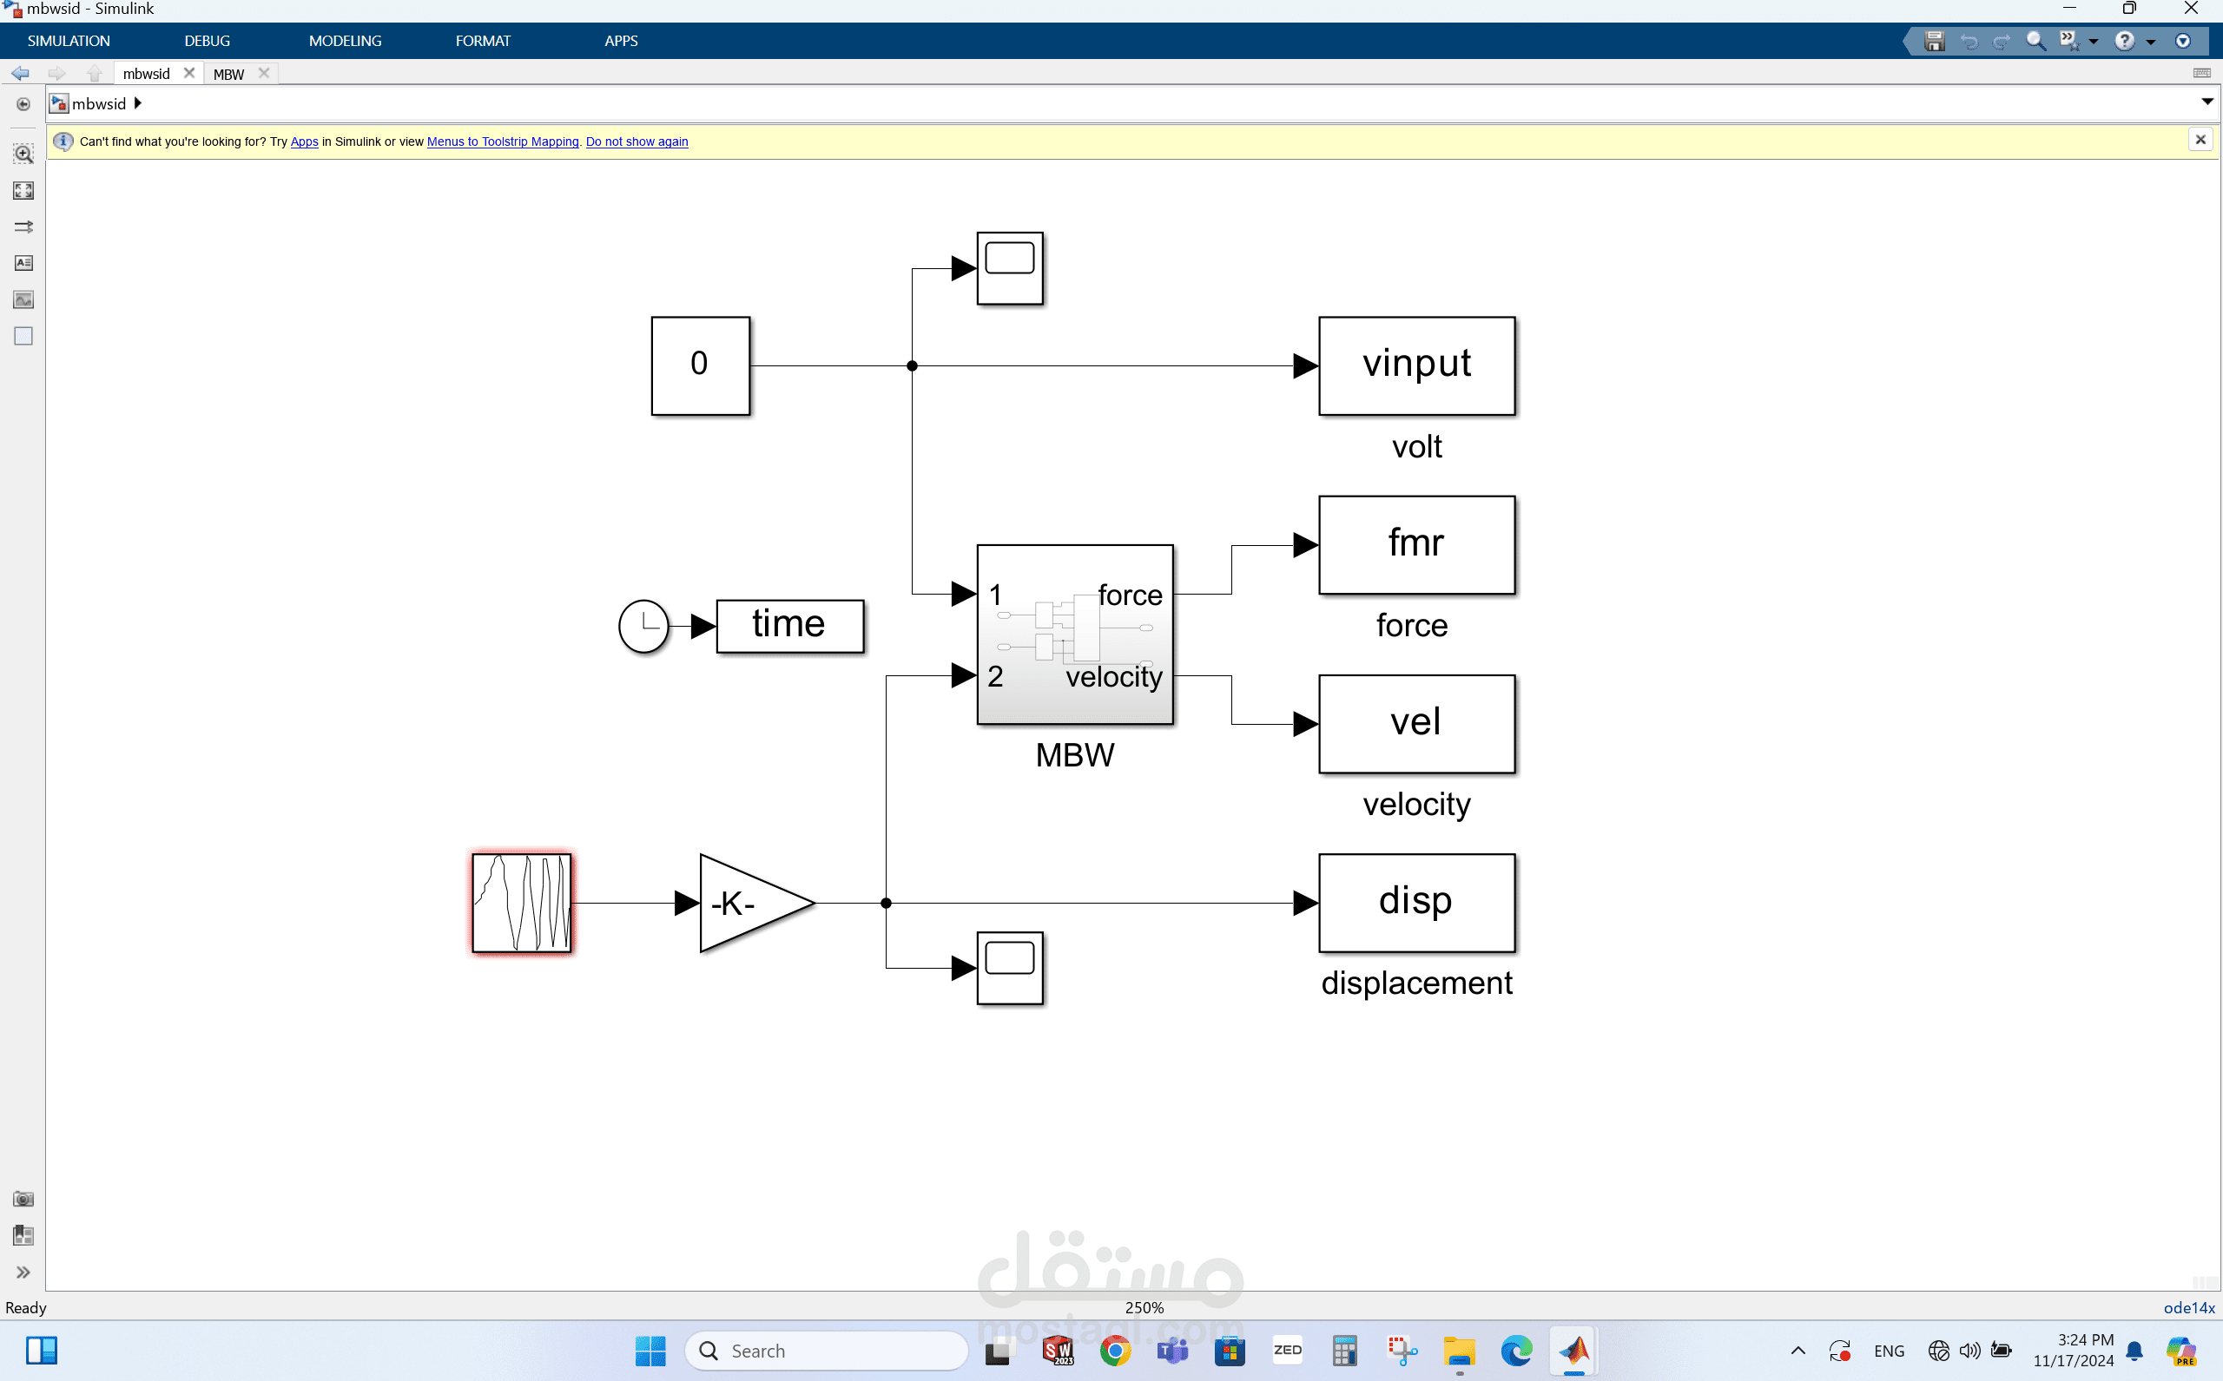Click the Fit to View icon
The height and width of the screenshot is (1381, 2223).
(x=23, y=190)
